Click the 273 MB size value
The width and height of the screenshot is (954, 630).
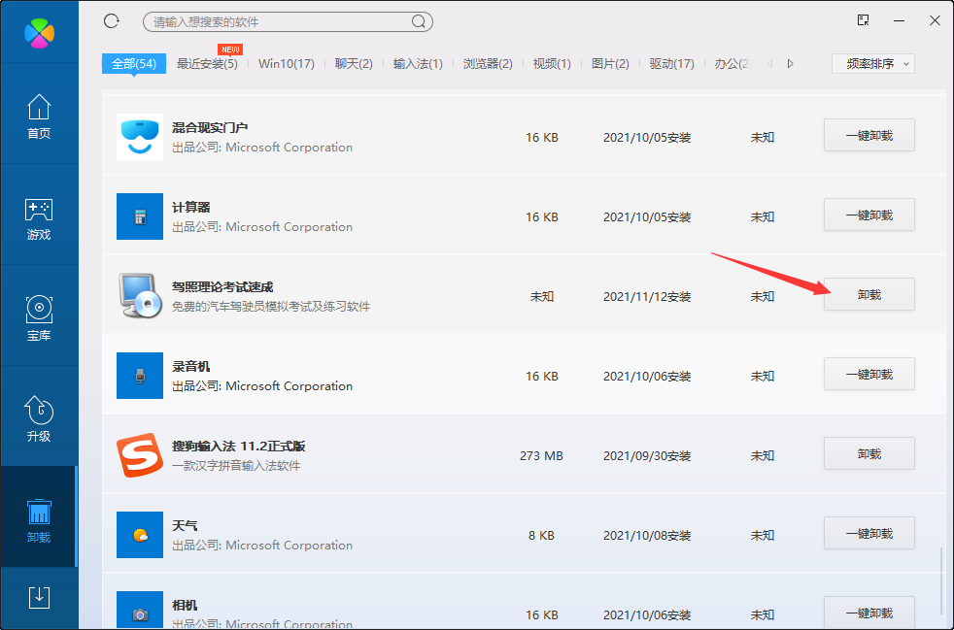(x=541, y=455)
